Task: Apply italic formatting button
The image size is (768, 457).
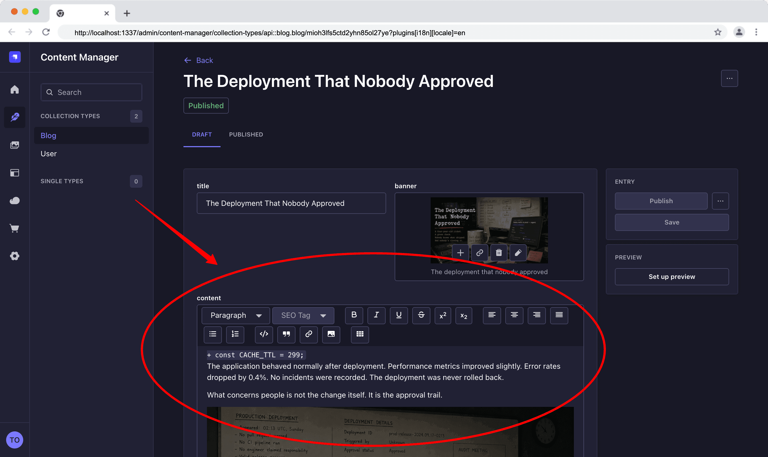Action: (376, 315)
